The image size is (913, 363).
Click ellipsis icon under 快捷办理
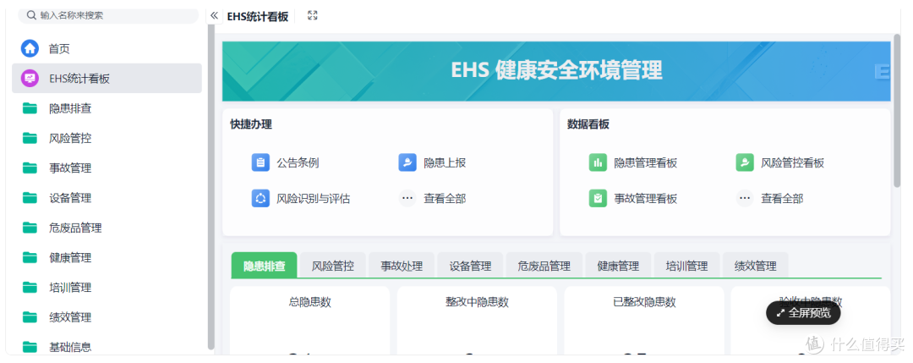407,198
